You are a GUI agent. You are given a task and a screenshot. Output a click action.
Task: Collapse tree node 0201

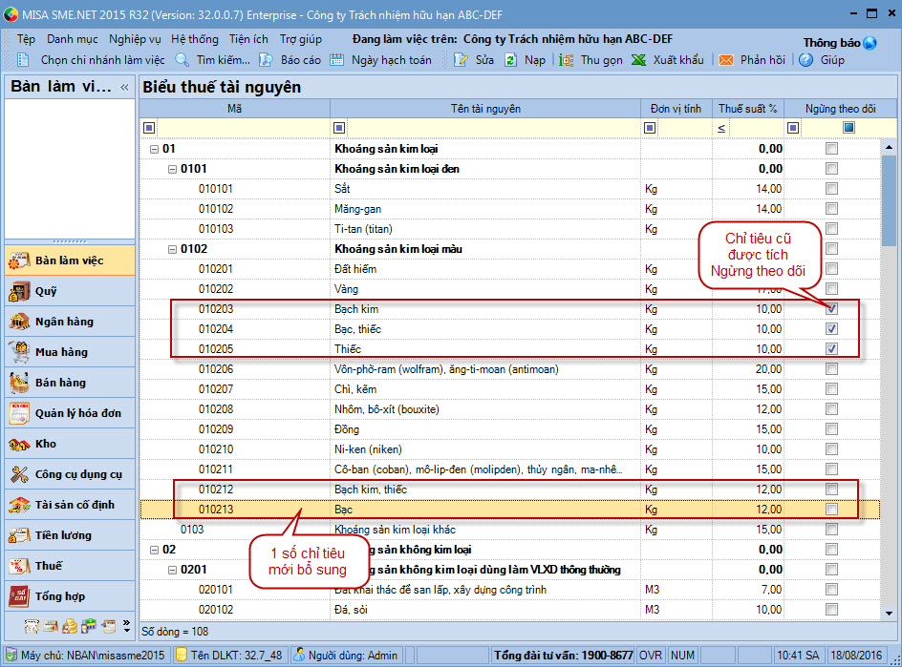(x=172, y=570)
